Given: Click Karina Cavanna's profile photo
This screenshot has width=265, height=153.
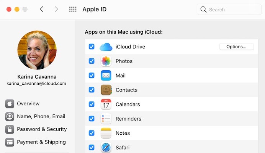Looking at the screenshot, I should [x=37, y=50].
